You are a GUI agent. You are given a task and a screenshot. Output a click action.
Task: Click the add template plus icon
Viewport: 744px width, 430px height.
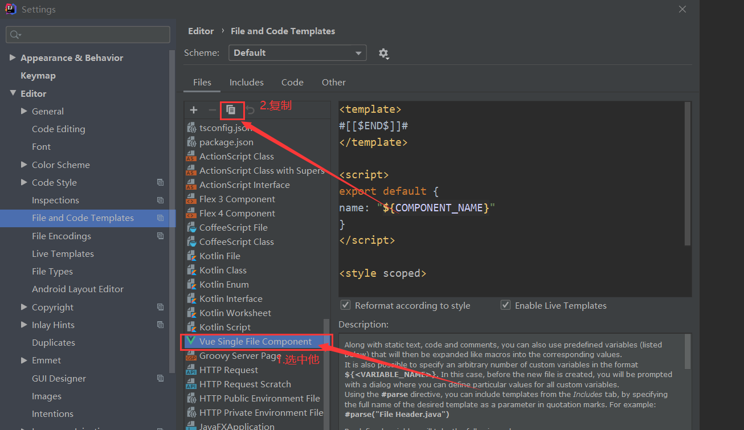[x=194, y=110]
